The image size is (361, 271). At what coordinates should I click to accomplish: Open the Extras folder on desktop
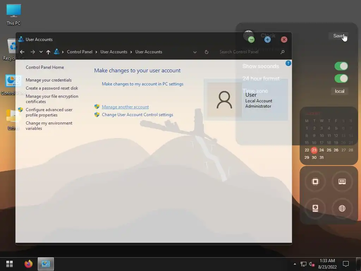pyautogui.click(x=13, y=119)
